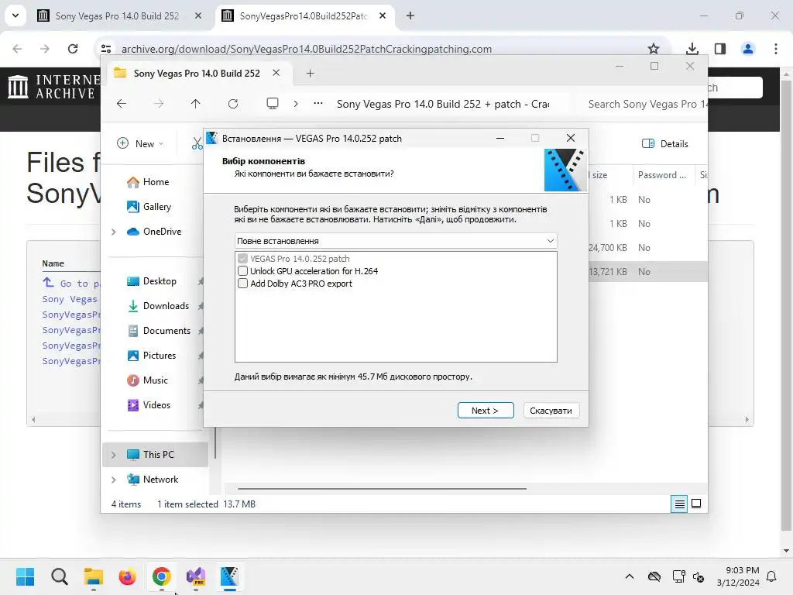Viewport: 793px width, 595px height.
Task: Toggle Chrome side panel icon
Action: [720, 49]
